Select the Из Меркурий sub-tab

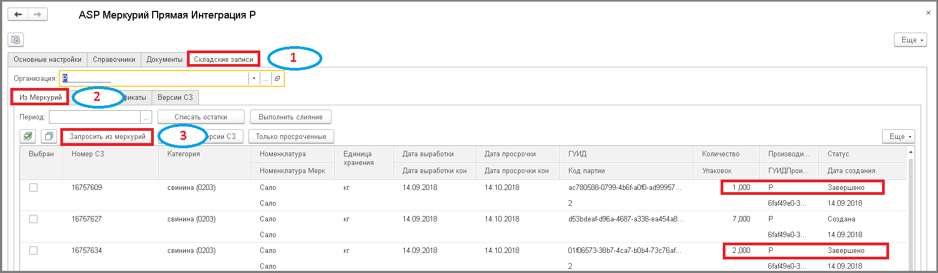click(x=41, y=98)
